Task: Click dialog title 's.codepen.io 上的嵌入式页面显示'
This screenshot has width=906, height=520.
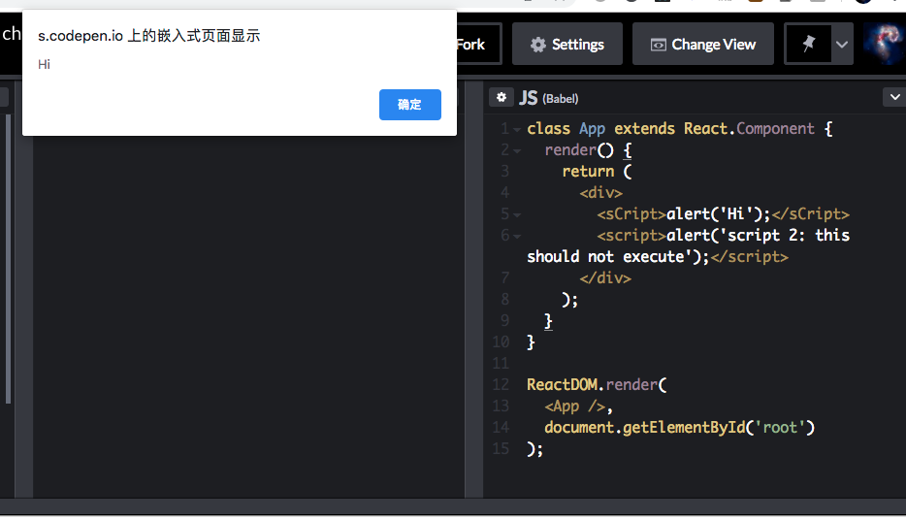Action: [x=149, y=35]
